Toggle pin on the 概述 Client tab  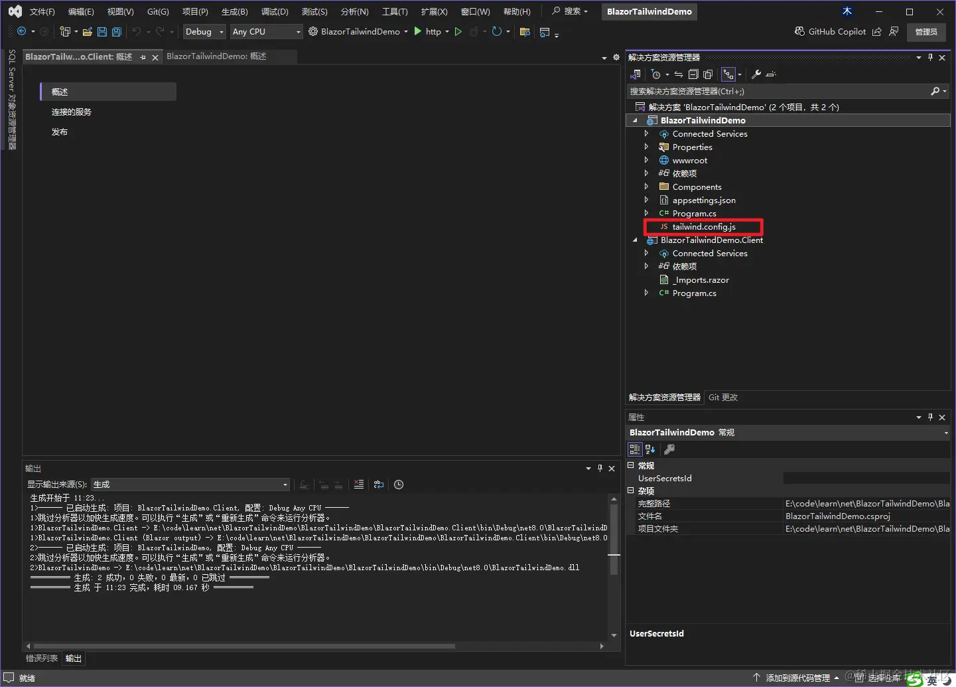(x=143, y=57)
